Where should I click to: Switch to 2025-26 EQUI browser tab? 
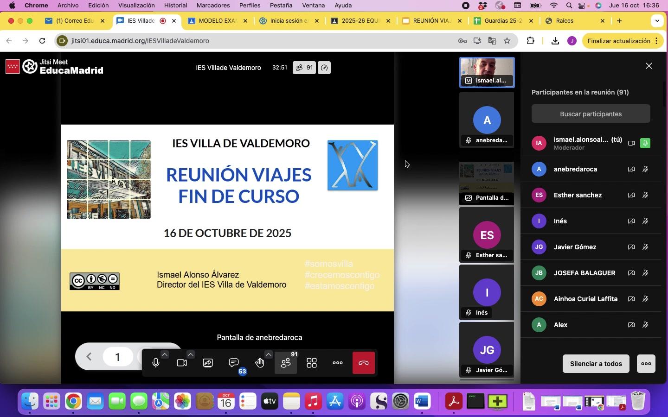coord(360,21)
